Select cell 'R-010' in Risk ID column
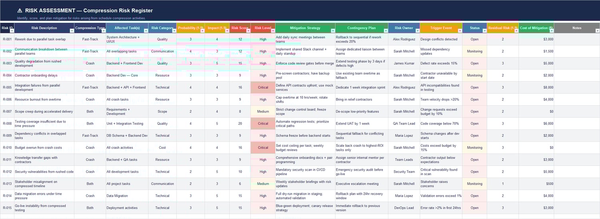 tap(7, 148)
